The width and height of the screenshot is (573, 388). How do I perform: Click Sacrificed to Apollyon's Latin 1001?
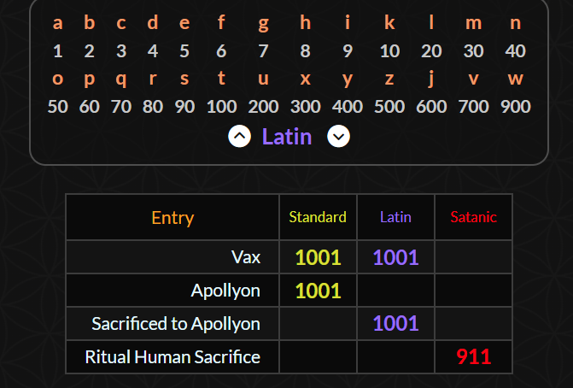(x=395, y=324)
